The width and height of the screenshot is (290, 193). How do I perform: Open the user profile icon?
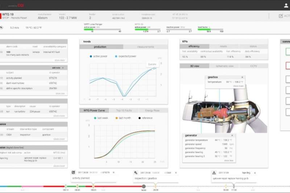click(286, 5)
